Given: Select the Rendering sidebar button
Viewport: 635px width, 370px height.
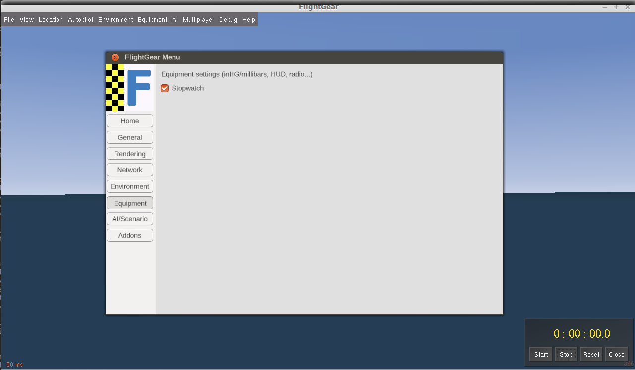Looking at the screenshot, I should pos(130,154).
